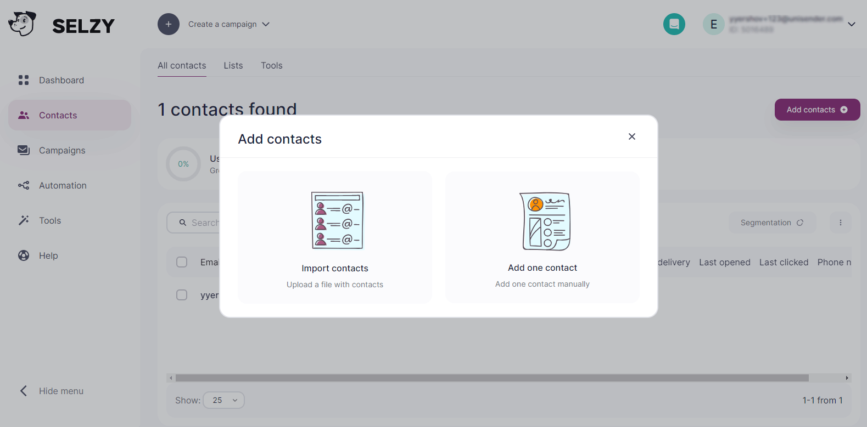This screenshot has width=867, height=427.
Task: Sort by Last clicked column
Action: 784,262
